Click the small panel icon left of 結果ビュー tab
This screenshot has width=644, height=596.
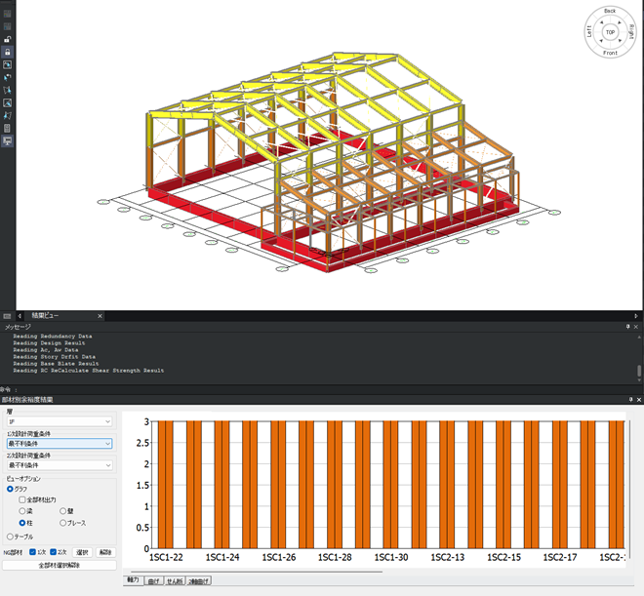click(7, 316)
